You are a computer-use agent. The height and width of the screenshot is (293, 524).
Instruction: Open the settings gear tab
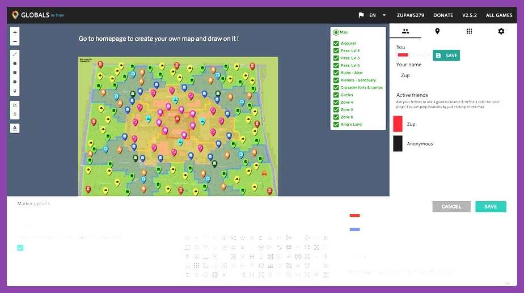[x=501, y=31]
